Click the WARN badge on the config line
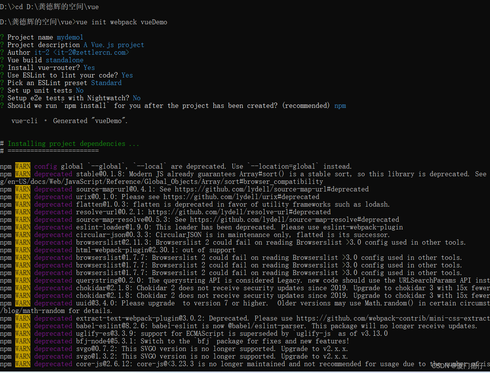The image size is (490, 373). (23, 166)
